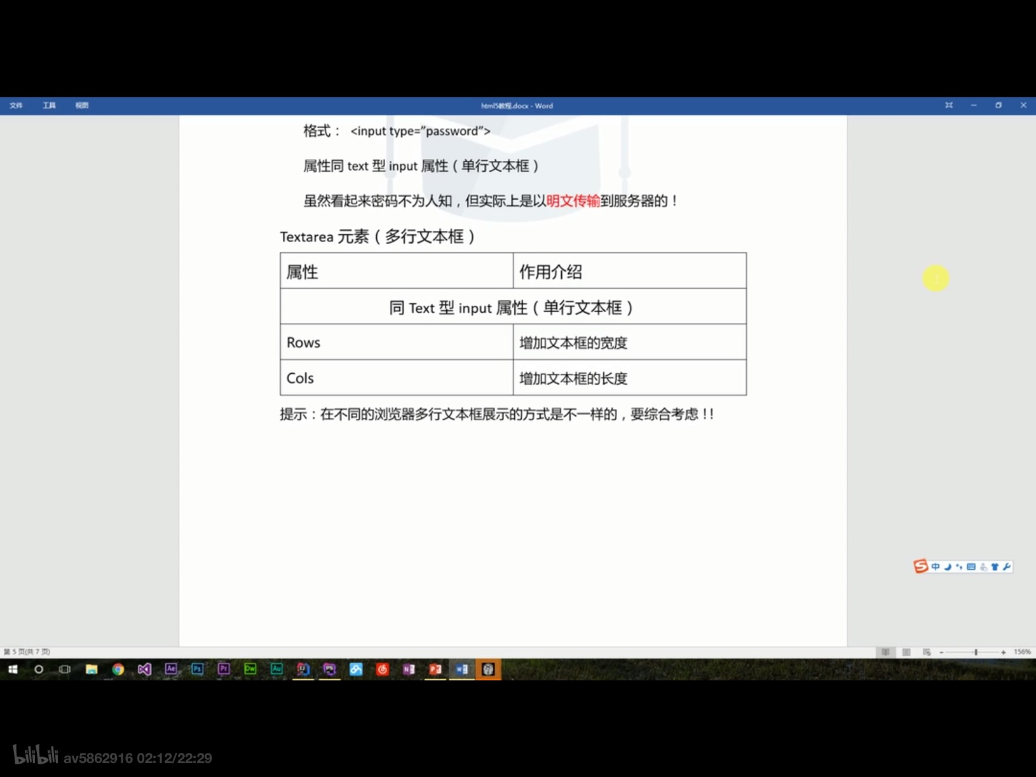Launch Dreamweaver from the taskbar
The width and height of the screenshot is (1036, 777).
[x=250, y=670]
